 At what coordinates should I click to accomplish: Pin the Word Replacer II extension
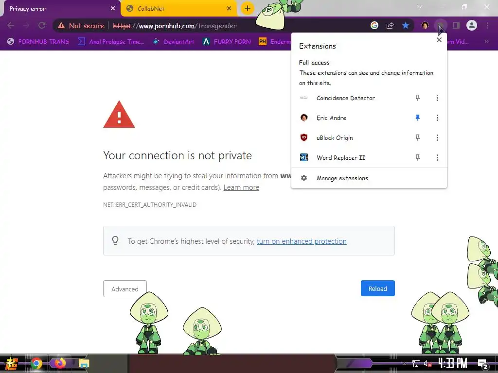[418, 158]
